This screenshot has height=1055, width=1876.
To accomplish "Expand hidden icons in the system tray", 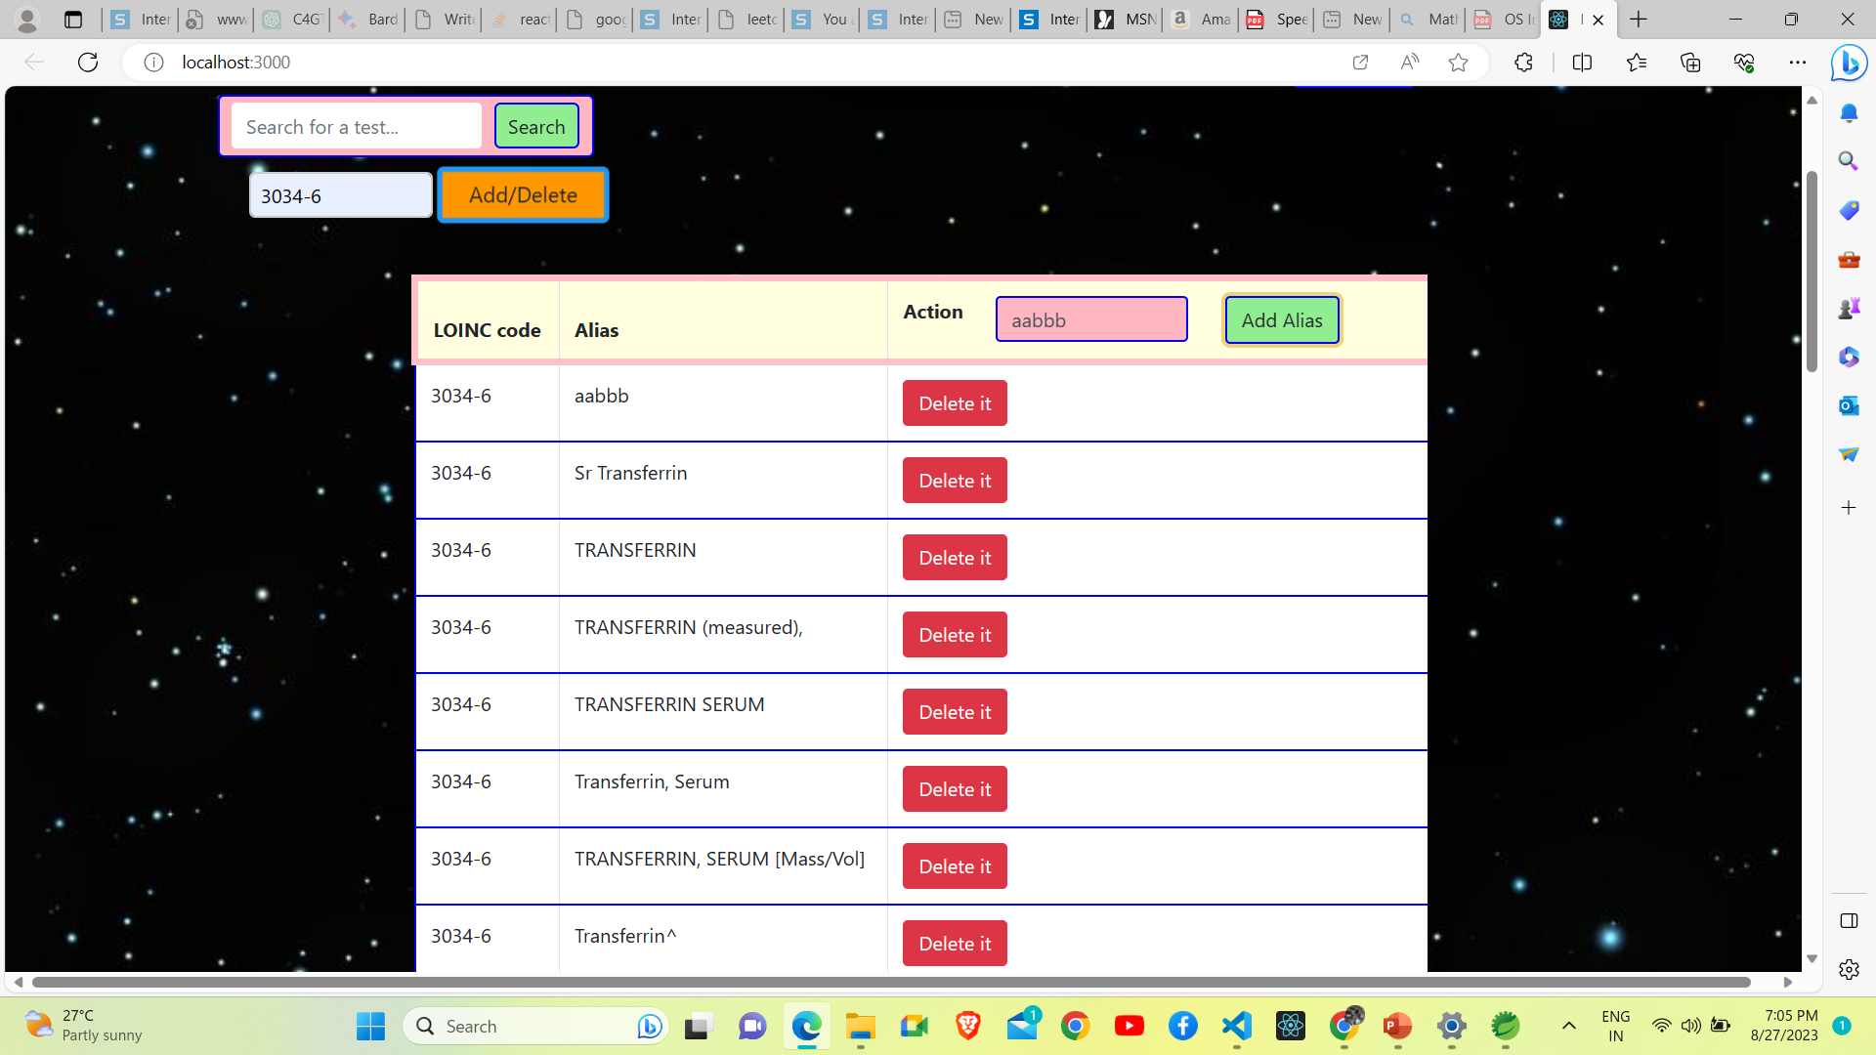I will tap(1570, 1026).
